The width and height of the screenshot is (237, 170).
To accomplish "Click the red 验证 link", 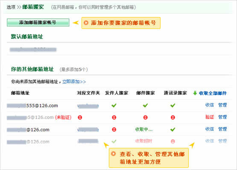I will click(x=210, y=117).
